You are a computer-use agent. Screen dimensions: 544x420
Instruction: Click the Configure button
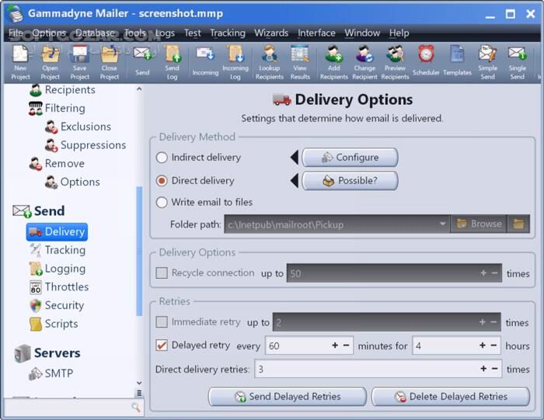pyautogui.click(x=349, y=158)
